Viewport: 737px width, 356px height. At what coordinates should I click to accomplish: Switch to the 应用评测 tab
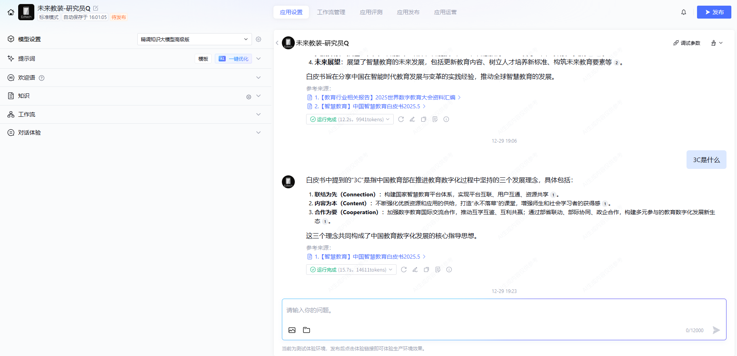pos(371,12)
